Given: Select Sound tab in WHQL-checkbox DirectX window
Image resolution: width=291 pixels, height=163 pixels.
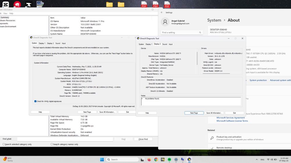Looking at the screenshot, I should tap(58, 43).
